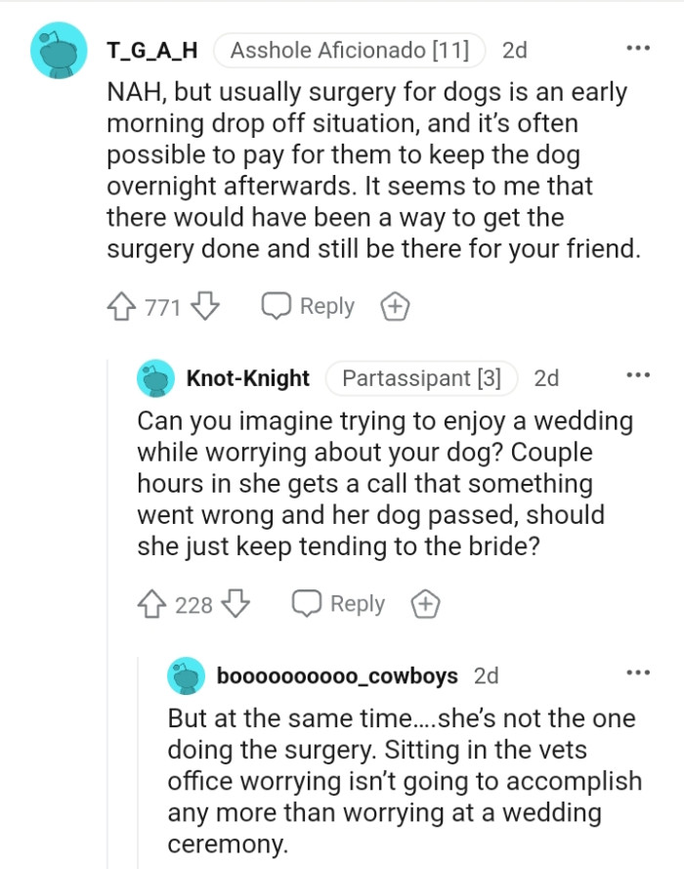684x869 pixels.
Task: Click the 2d timestamp on T_G_A_H's comment
Action: (x=517, y=51)
